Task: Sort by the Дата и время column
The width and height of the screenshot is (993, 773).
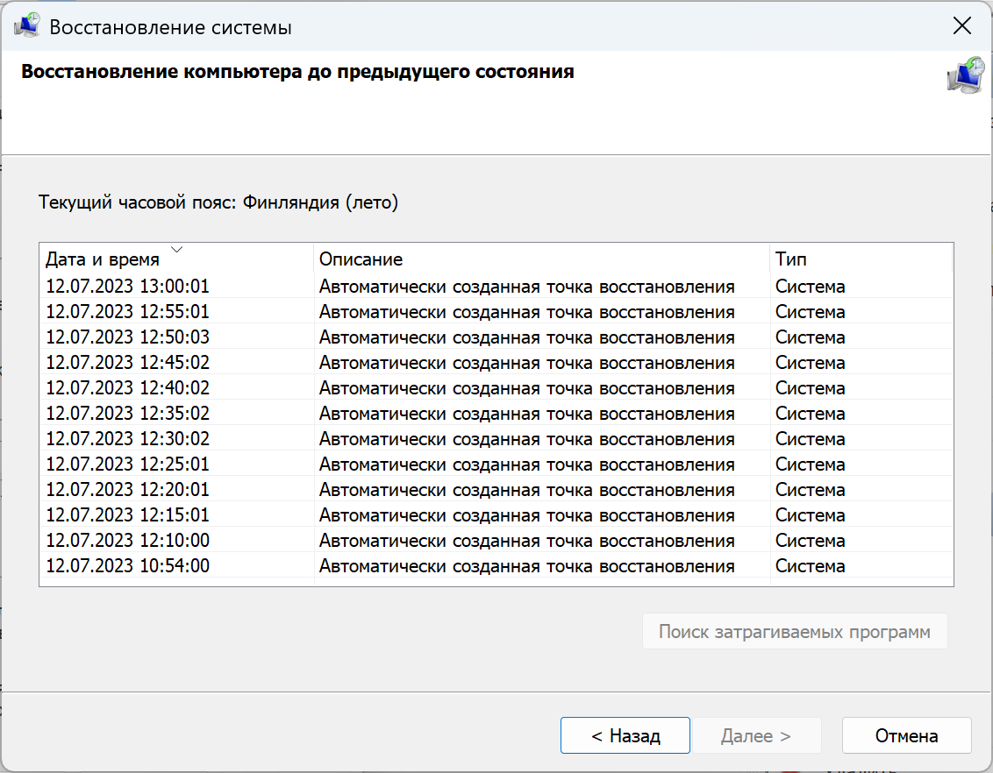Action: 176,259
